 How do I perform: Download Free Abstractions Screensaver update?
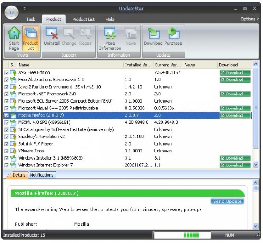tap(235, 80)
